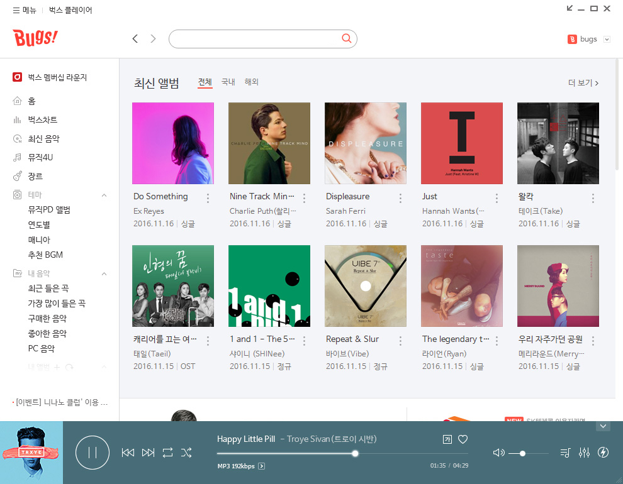623x484 pixels.
Task: Click 더 보기 link for latest albums
Action: tap(583, 83)
